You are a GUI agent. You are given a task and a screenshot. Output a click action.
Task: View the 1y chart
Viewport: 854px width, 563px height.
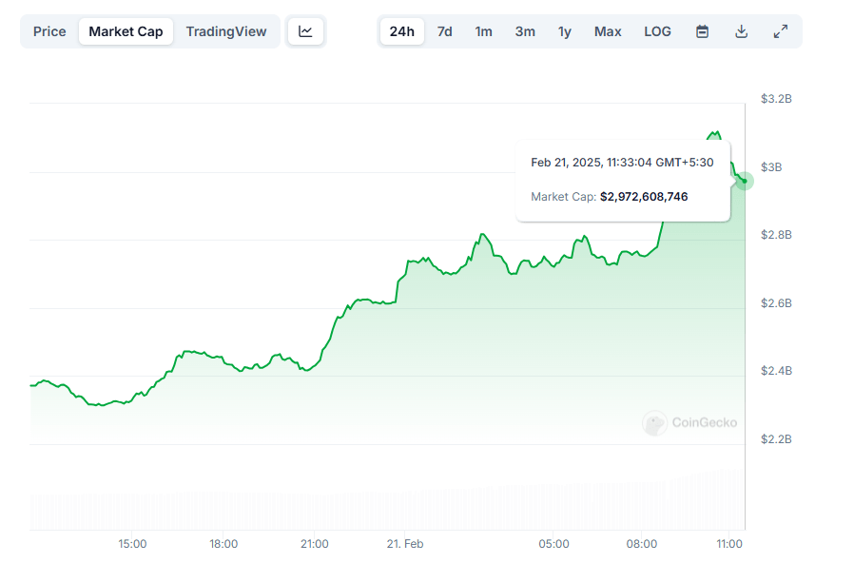pos(564,30)
